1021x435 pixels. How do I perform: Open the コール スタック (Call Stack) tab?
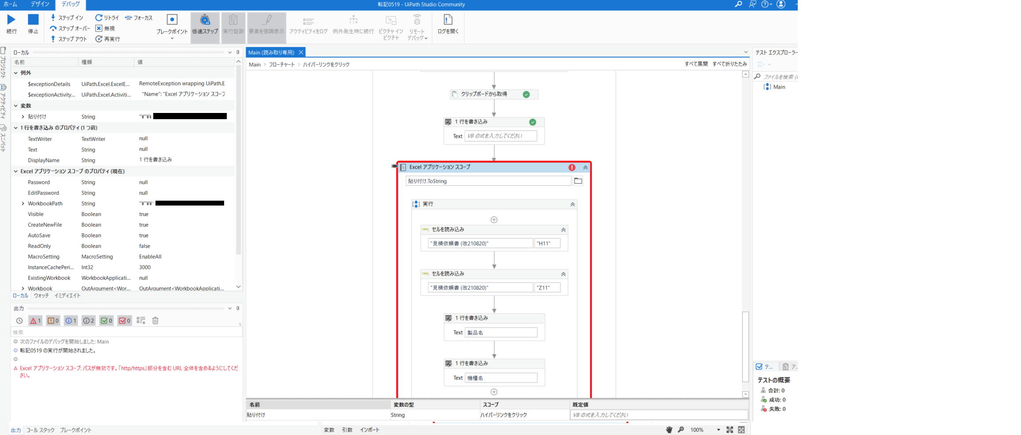click(x=40, y=430)
